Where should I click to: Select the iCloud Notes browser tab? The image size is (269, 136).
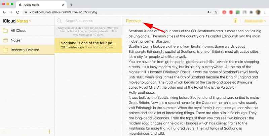pos(41,5)
